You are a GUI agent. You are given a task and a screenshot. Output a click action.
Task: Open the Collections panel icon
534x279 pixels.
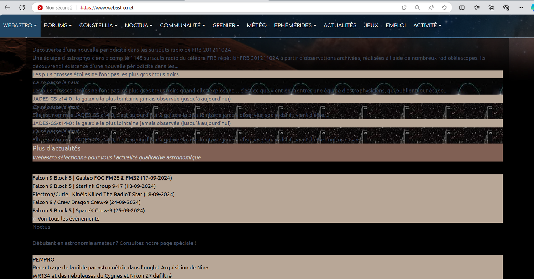[492, 7]
